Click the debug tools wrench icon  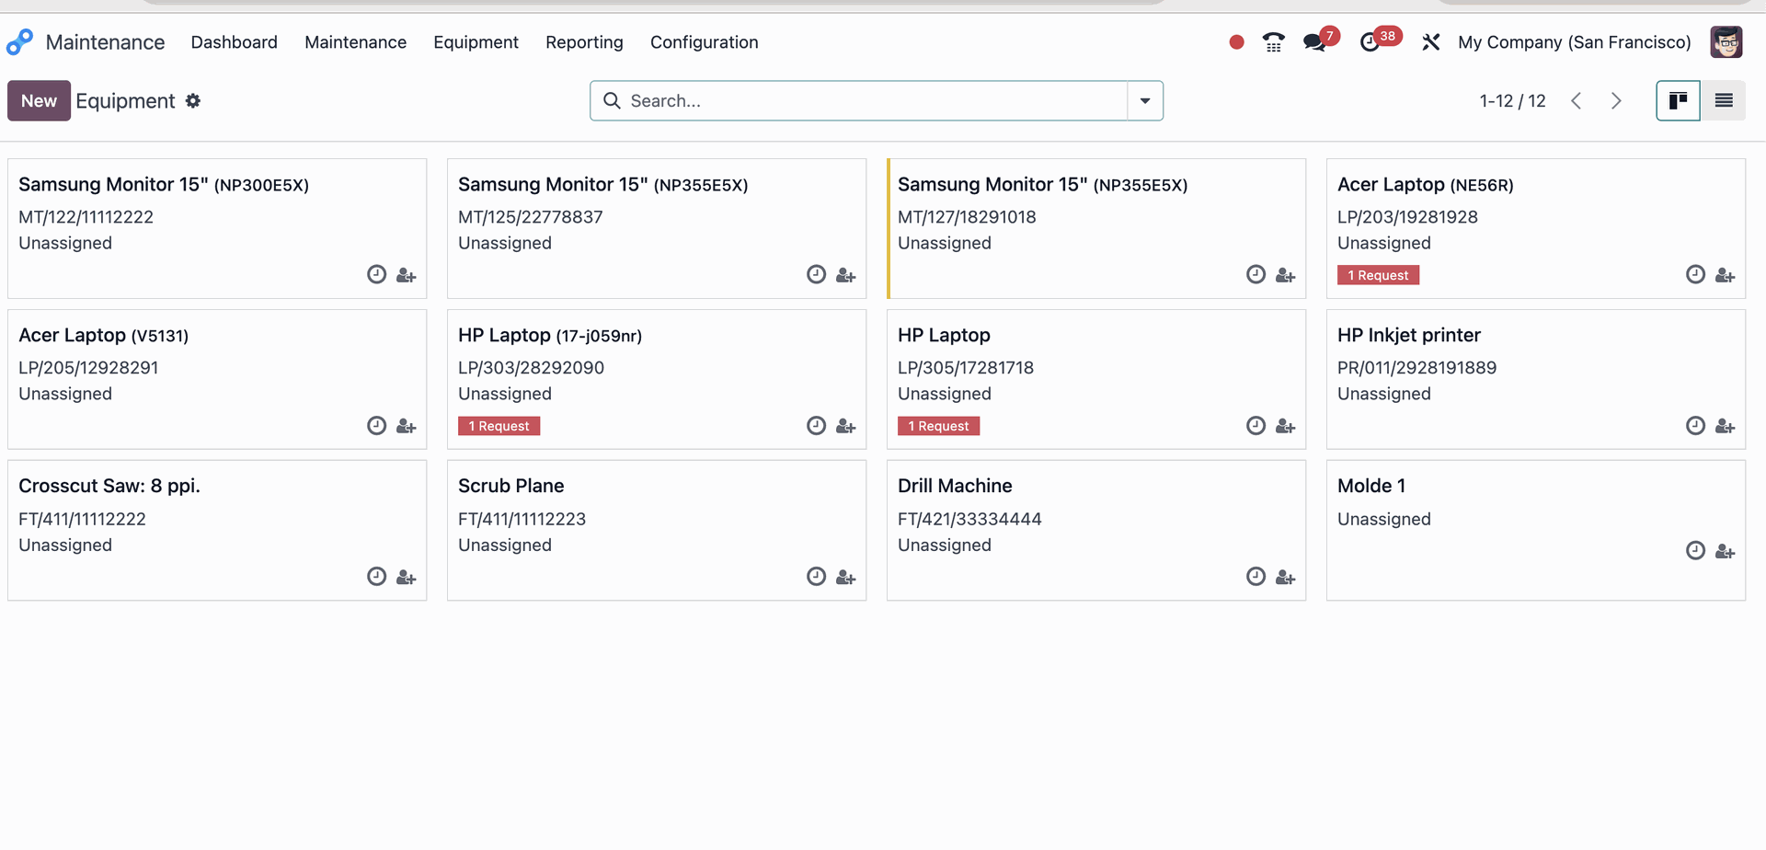(1430, 42)
